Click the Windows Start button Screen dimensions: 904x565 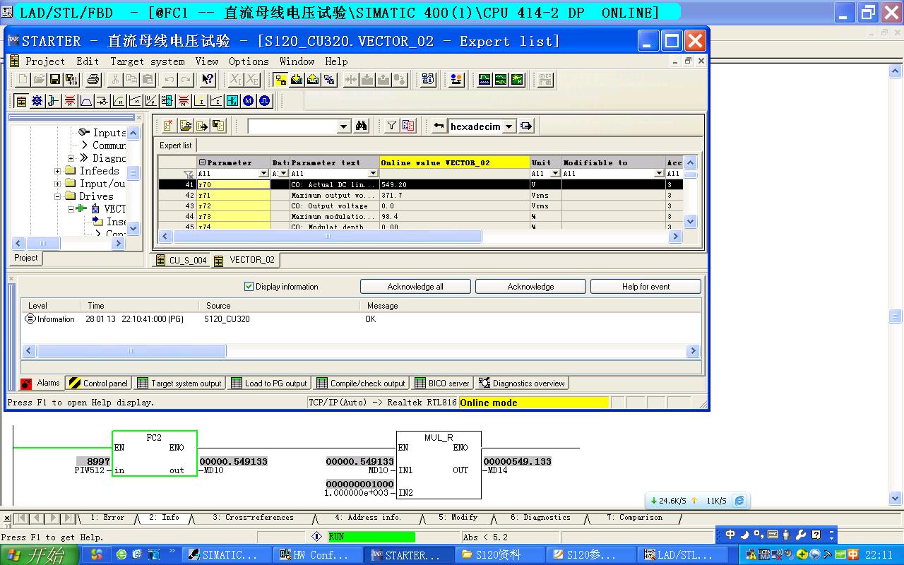(40, 555)
